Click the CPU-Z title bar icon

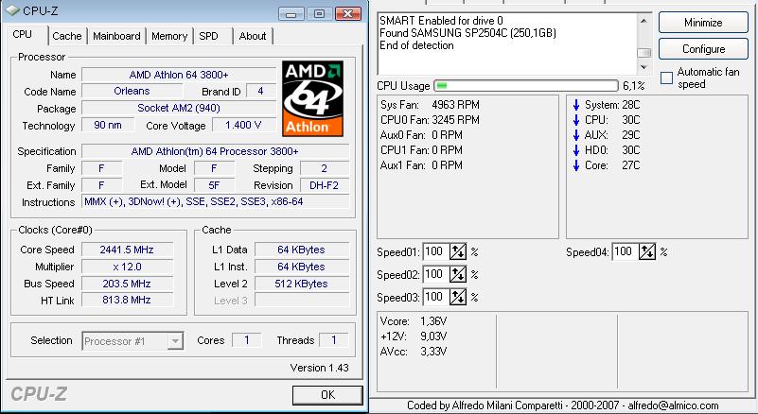tap(12, 10)
